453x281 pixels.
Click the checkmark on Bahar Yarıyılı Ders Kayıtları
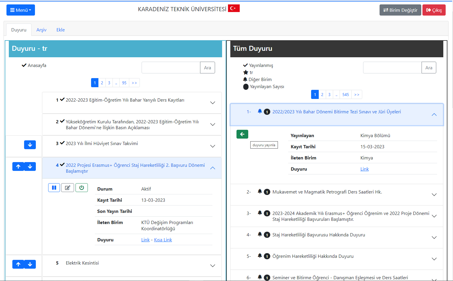(x=62, y=100)
